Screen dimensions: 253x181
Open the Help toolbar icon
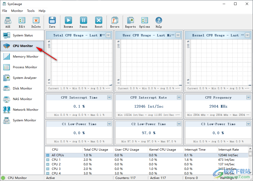coord(159,20)
